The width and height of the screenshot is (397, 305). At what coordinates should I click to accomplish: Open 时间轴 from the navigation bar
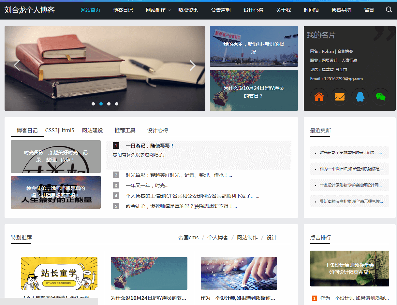click(x=311, y=10)
